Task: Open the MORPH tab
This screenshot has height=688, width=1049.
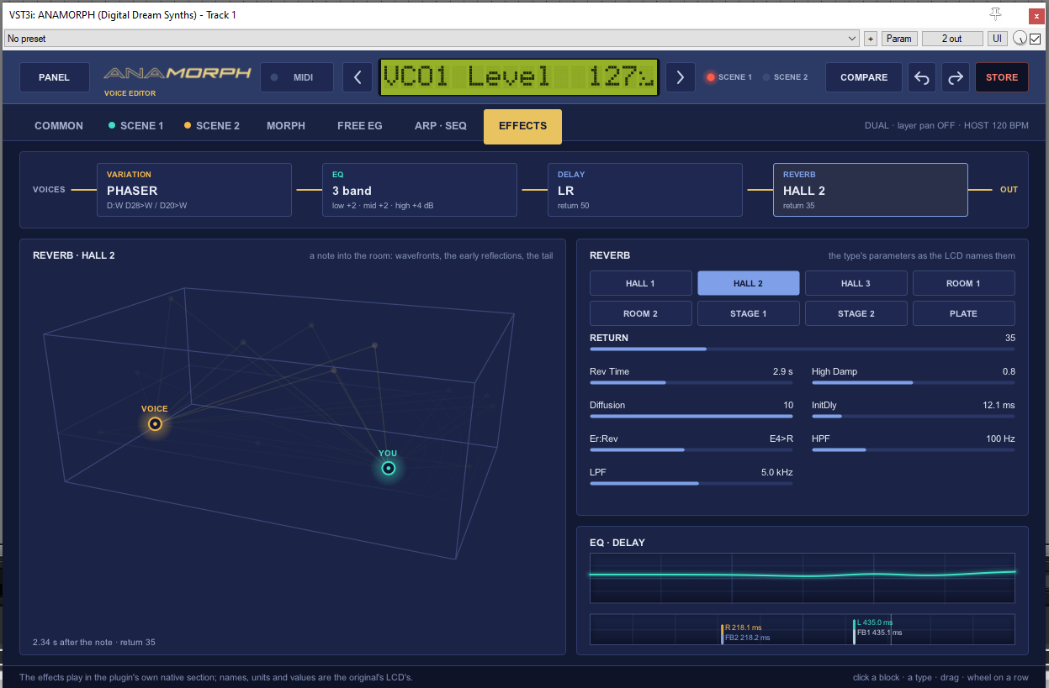Action: [286, 126]
